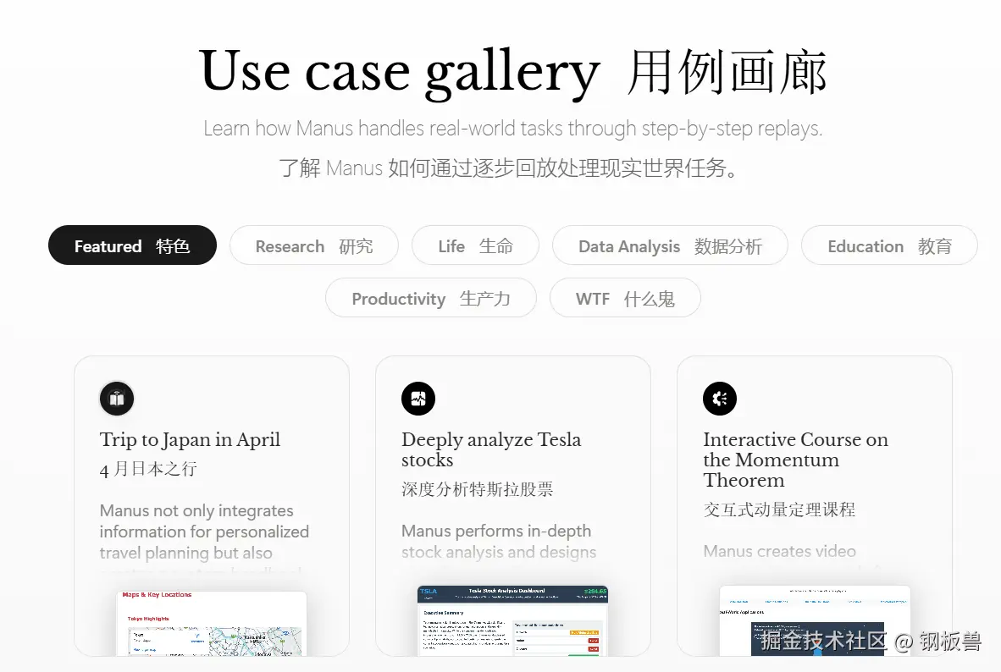
Task: Open the Momentum Theorem course preview thumbnail
Action: pos(815,620)
